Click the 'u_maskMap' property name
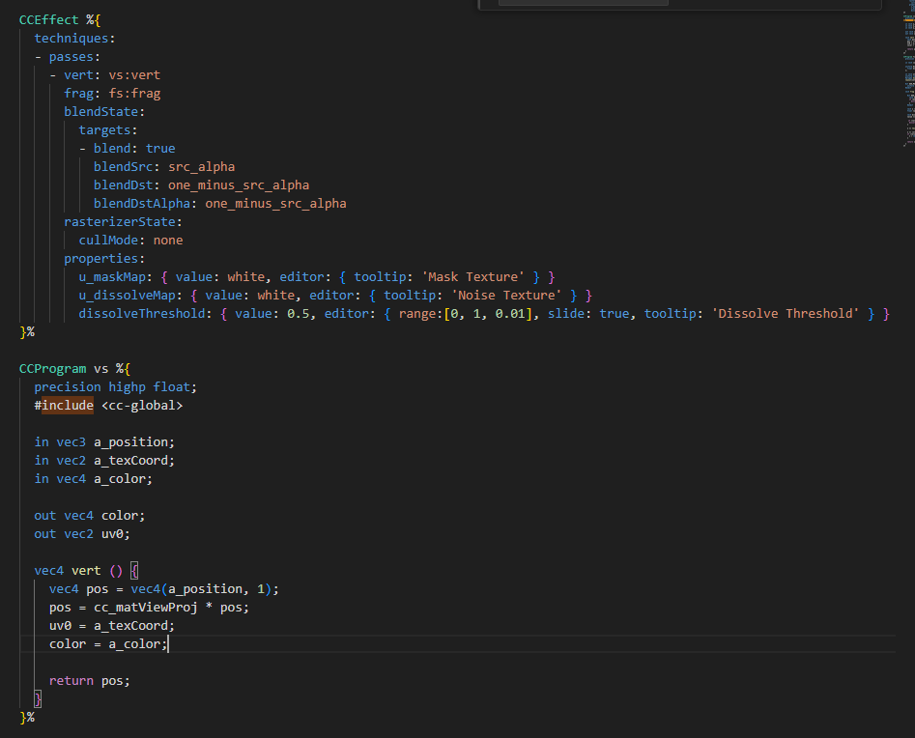 coord(112,277)
